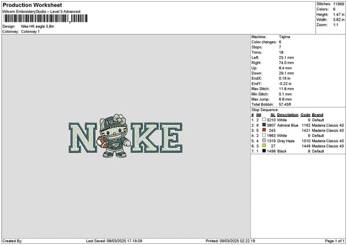Click thread code "1162"
The height and width of the screenshot is (245, 347).
306,125
